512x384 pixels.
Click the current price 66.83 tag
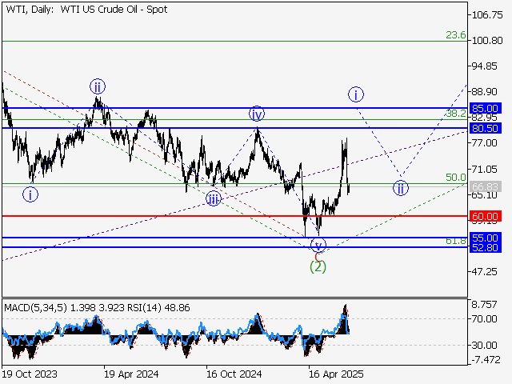point(486,186)
